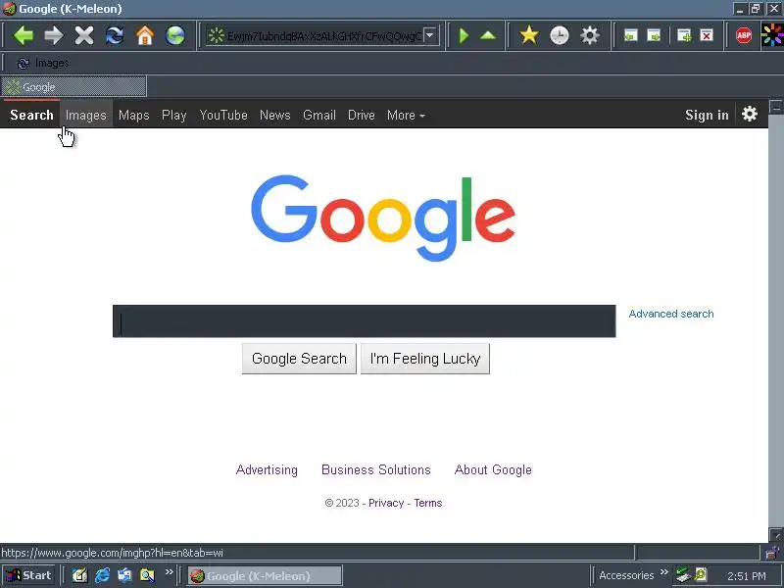Open Google settings gear icon

[x=749, y=115]
